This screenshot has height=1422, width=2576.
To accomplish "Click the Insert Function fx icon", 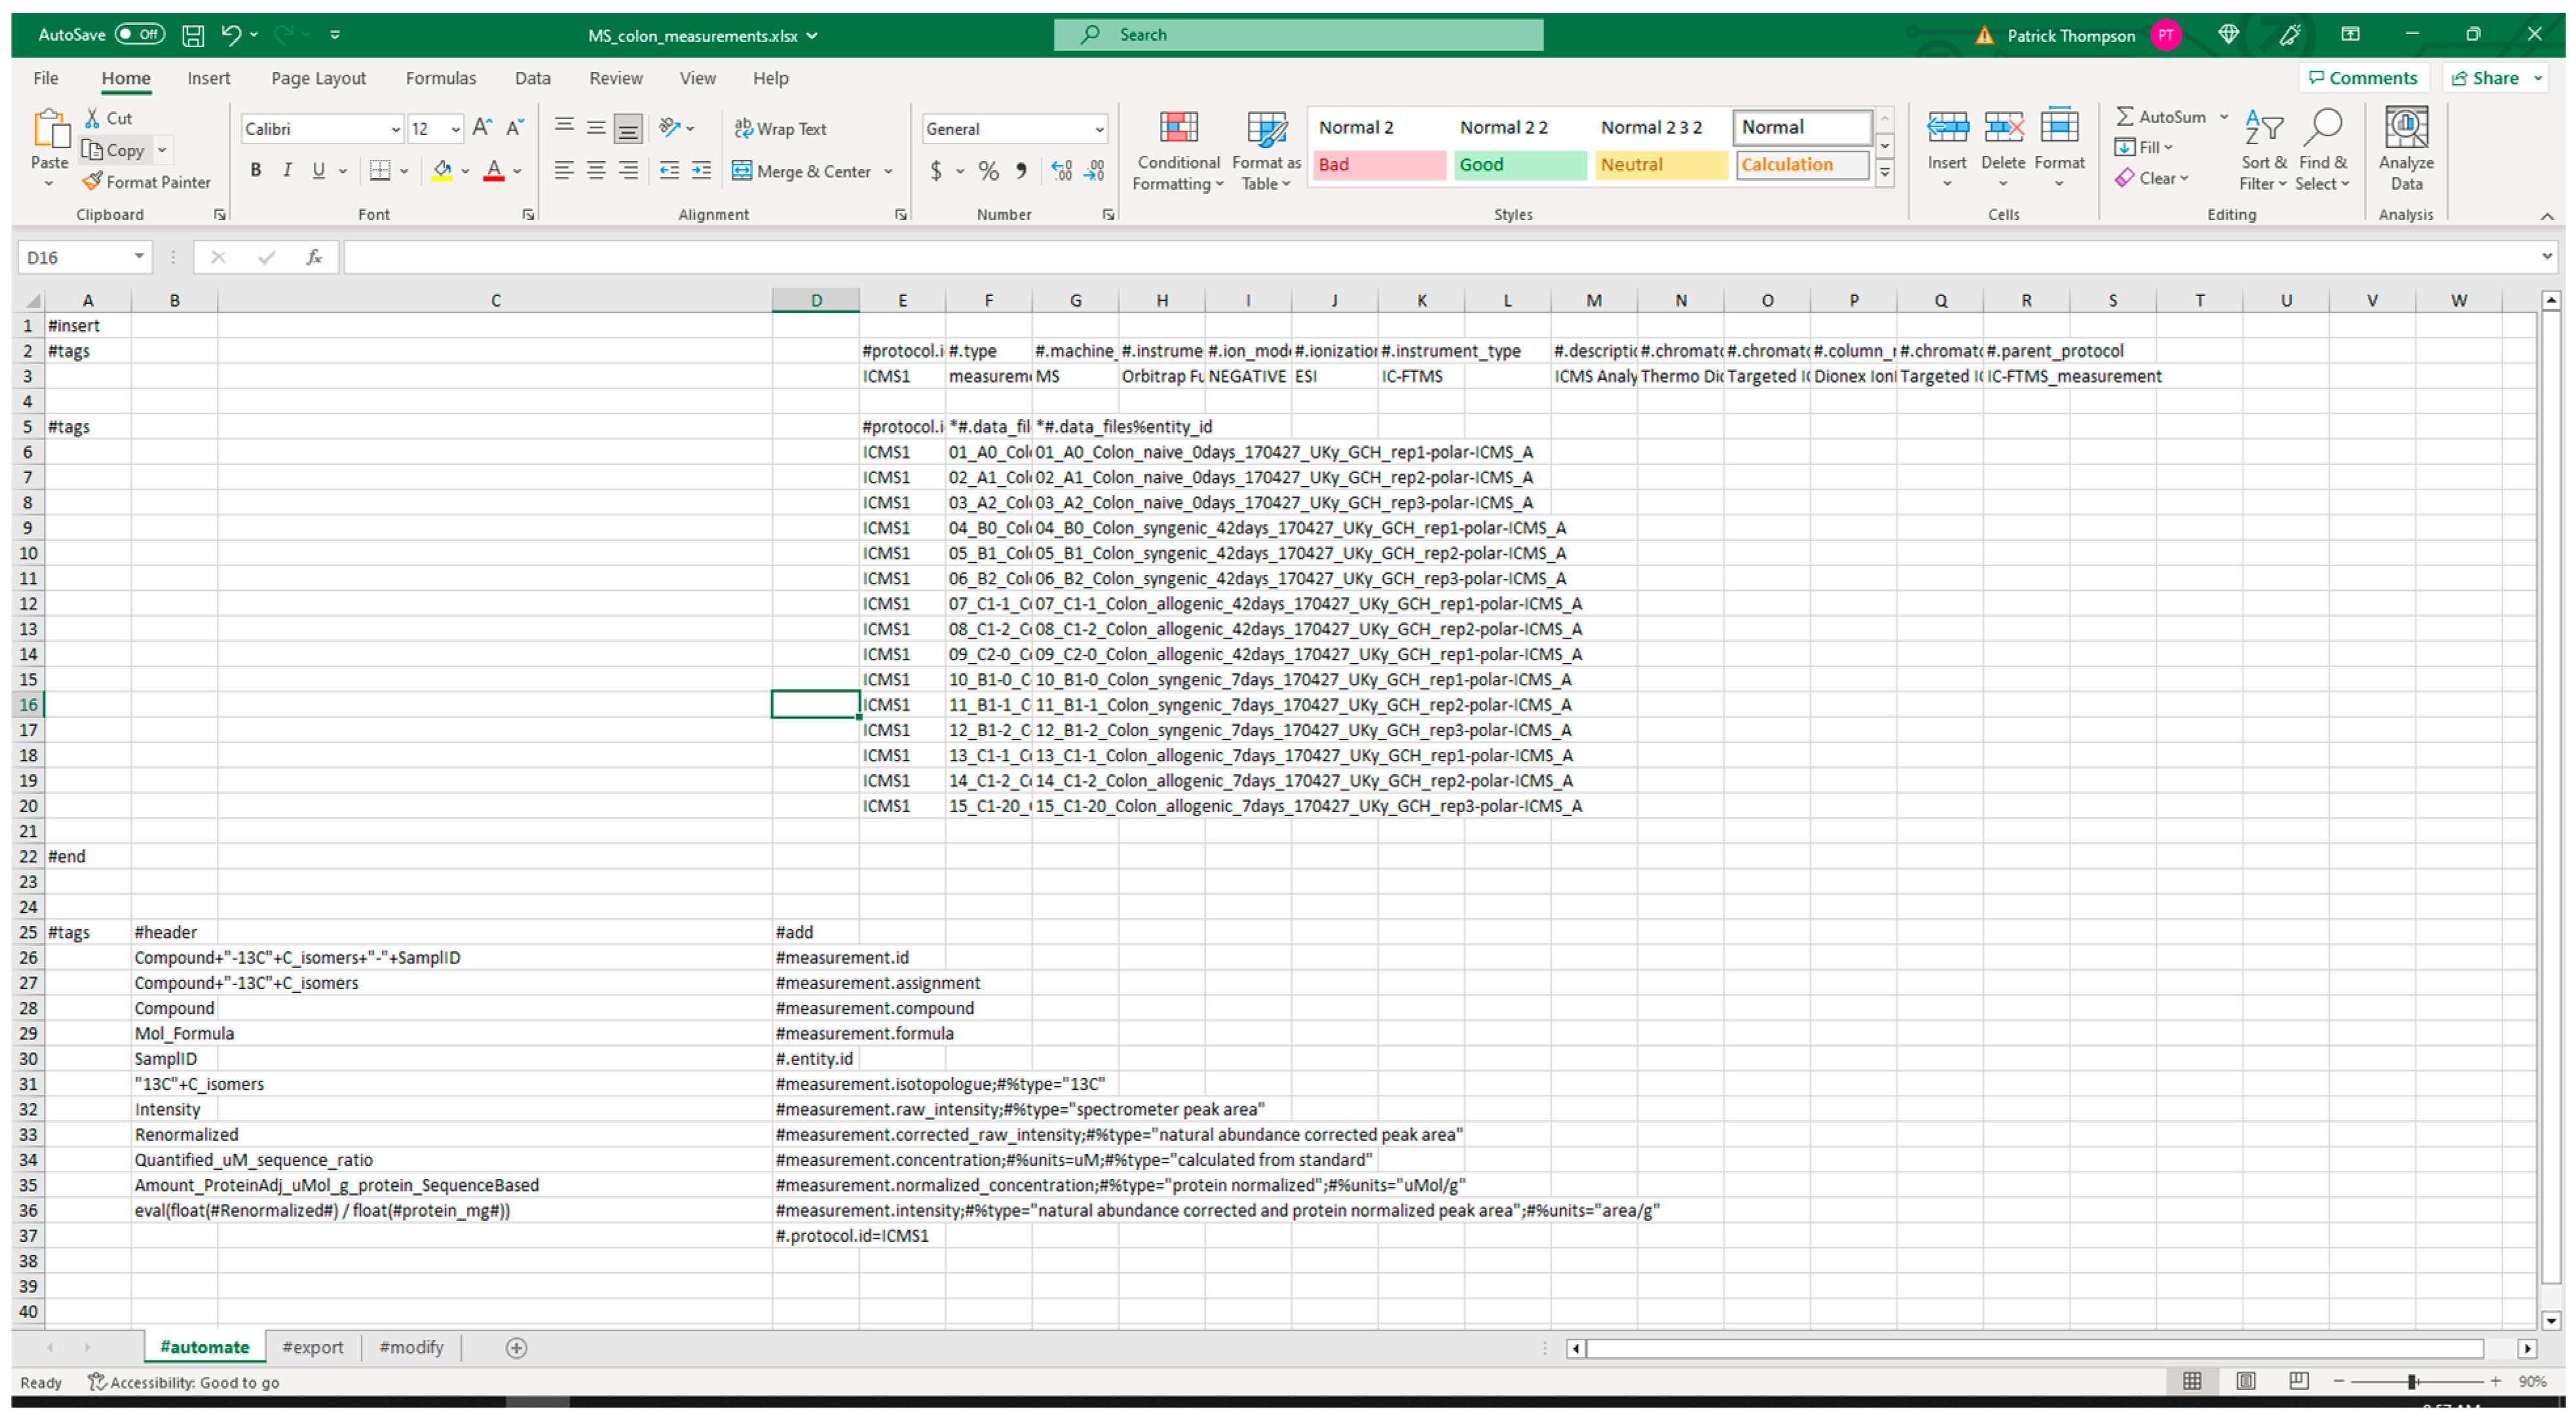I will point(314,258).
